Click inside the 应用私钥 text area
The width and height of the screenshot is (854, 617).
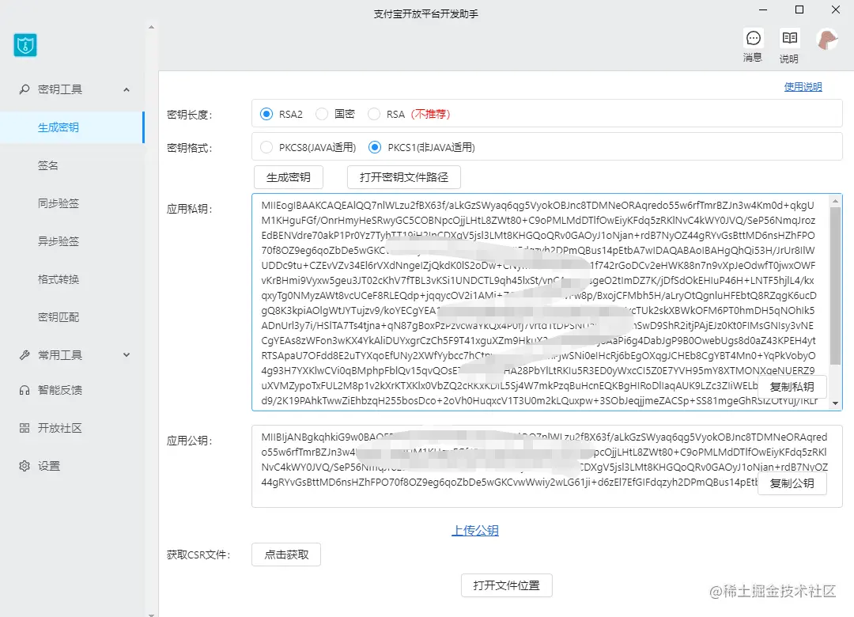546,302
